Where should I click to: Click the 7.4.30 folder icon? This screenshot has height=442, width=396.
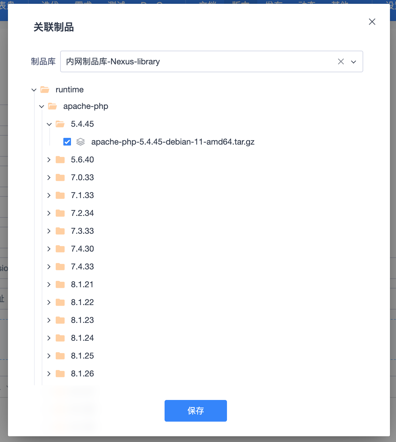point(60,249)
